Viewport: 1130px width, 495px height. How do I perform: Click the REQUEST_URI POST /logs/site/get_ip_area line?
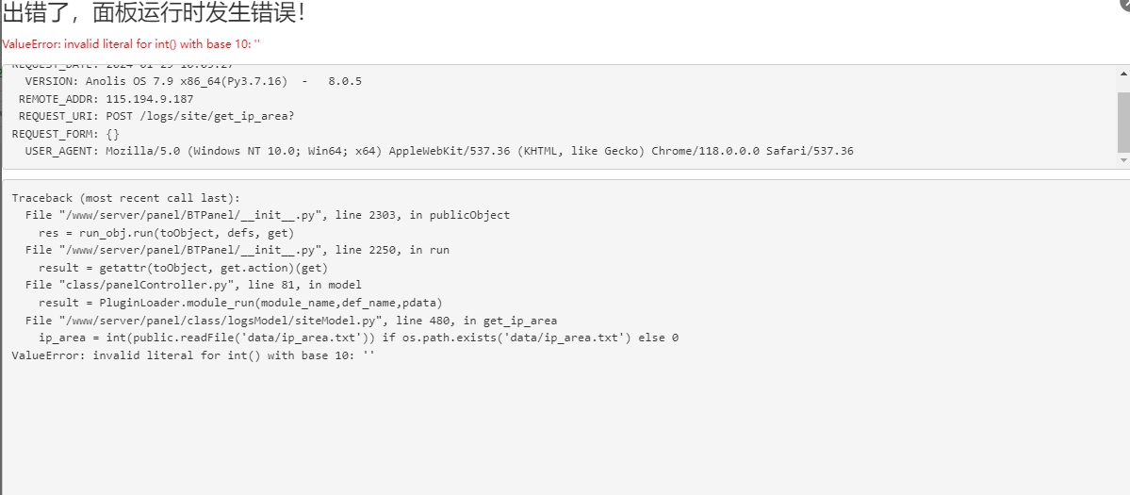pyautogui.click(x=156, y=116)
